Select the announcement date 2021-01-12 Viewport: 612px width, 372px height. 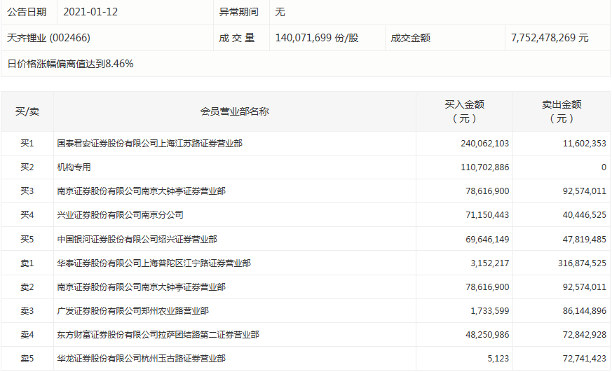(x=90, y=12)
